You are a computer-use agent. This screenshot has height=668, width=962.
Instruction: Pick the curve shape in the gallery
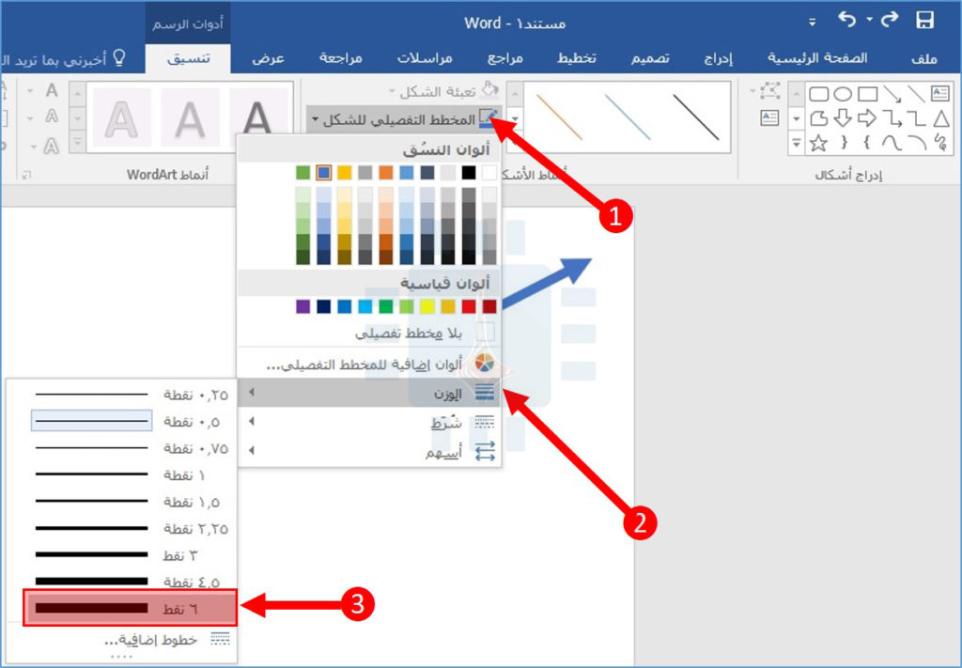click(892, 143)
